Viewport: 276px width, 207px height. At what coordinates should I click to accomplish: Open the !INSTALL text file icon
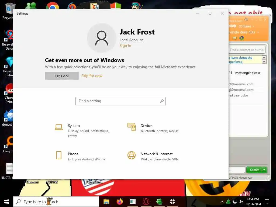pos(8,171)
